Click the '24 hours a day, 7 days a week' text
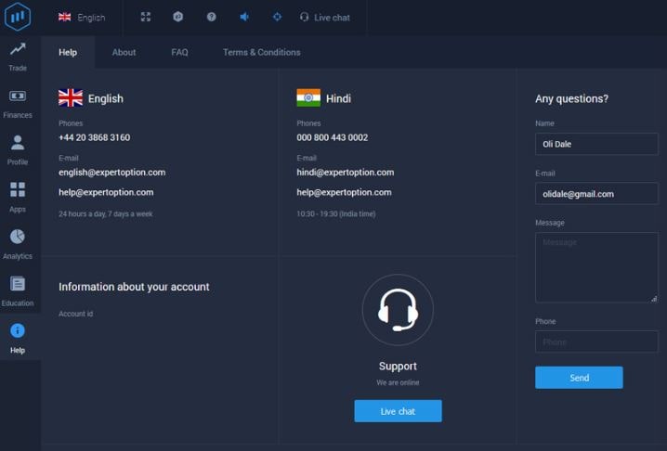This screenshot has height=451, width=667. 106,213
